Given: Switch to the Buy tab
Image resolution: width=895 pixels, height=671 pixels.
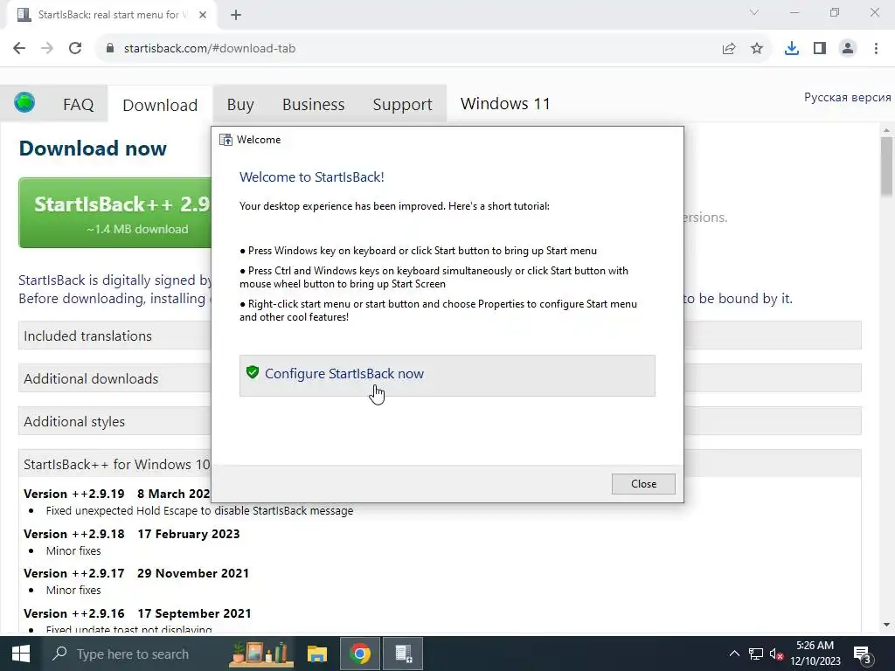Looking at the screenshot, I should [240, 105].
